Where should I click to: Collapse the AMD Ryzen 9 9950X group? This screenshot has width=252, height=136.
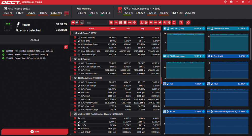click(x=72, y=33)
